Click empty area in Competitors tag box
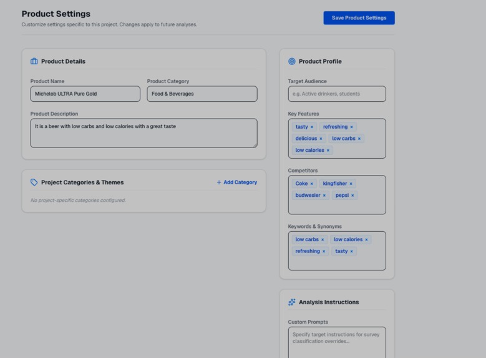 click(337, 206)
